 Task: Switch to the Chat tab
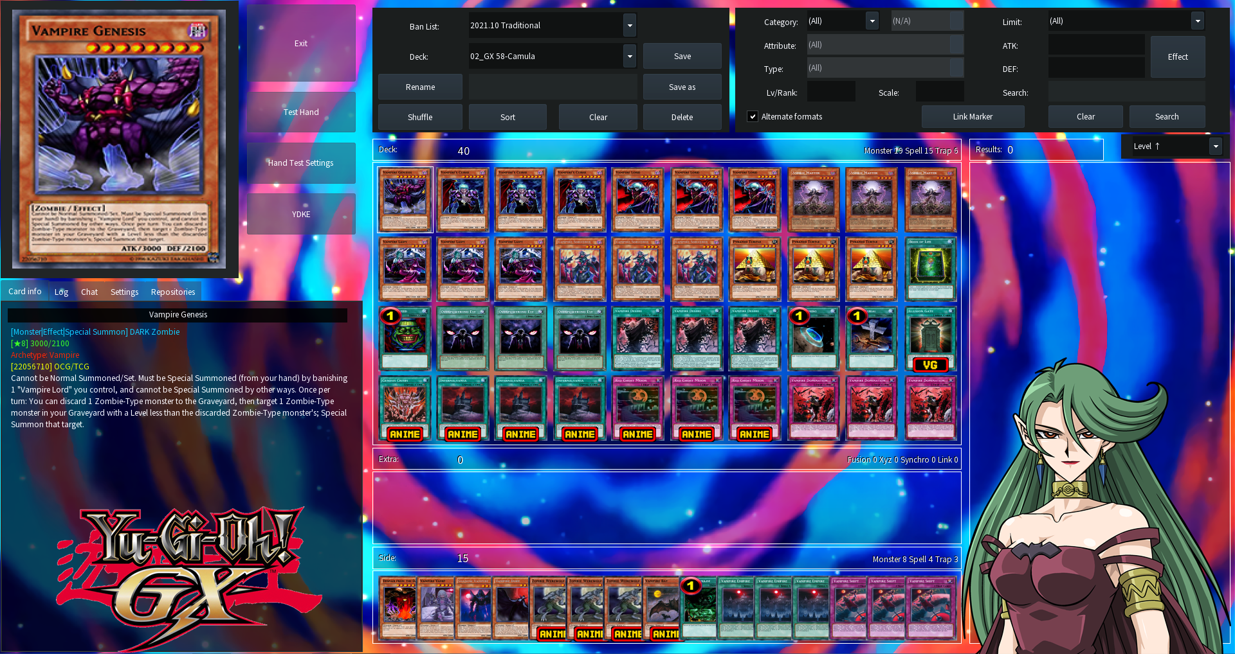(89, 292)
